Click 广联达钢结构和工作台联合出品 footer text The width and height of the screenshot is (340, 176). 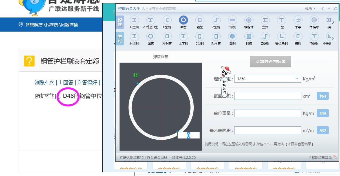click(x=143, y=157)
